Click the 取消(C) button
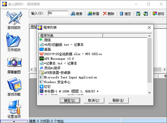167x123 pixels. [x=94, y=101]
